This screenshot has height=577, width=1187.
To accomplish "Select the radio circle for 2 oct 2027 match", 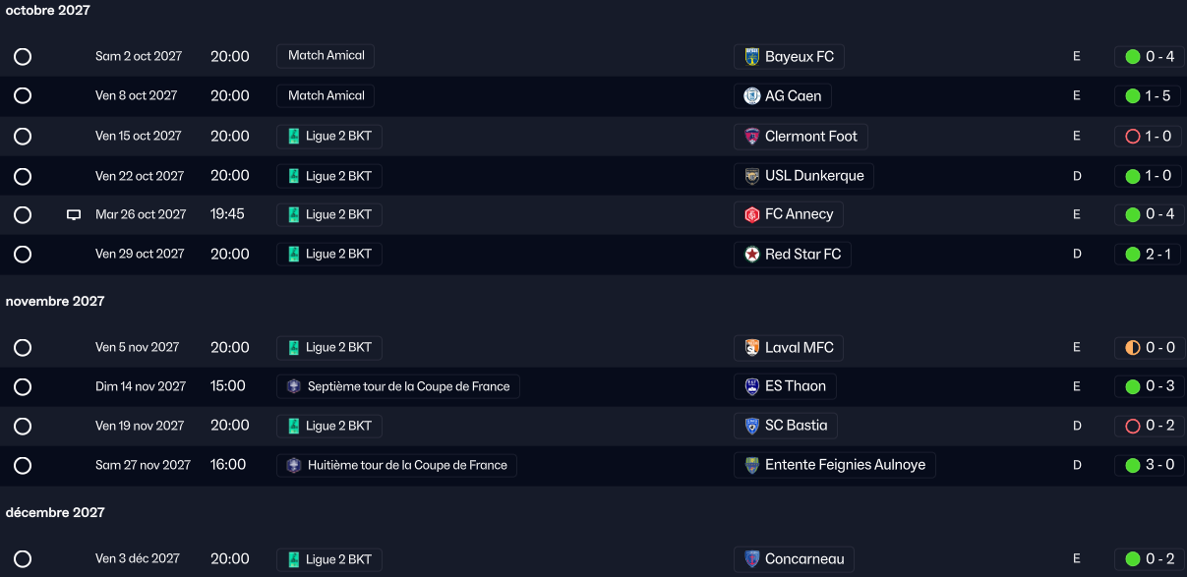I will coord(23,57).
